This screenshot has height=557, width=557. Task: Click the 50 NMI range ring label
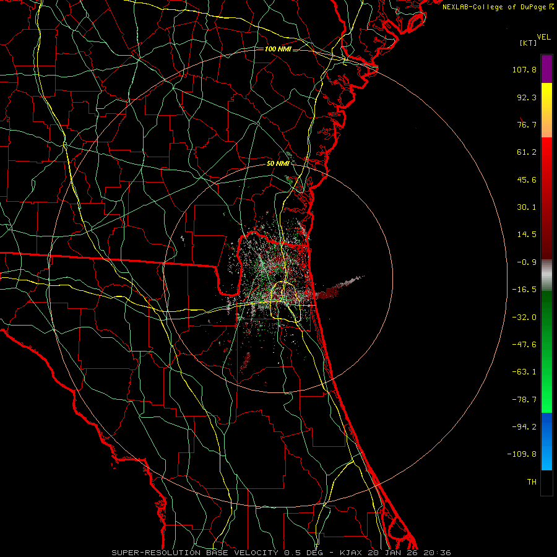coord(278,163)
